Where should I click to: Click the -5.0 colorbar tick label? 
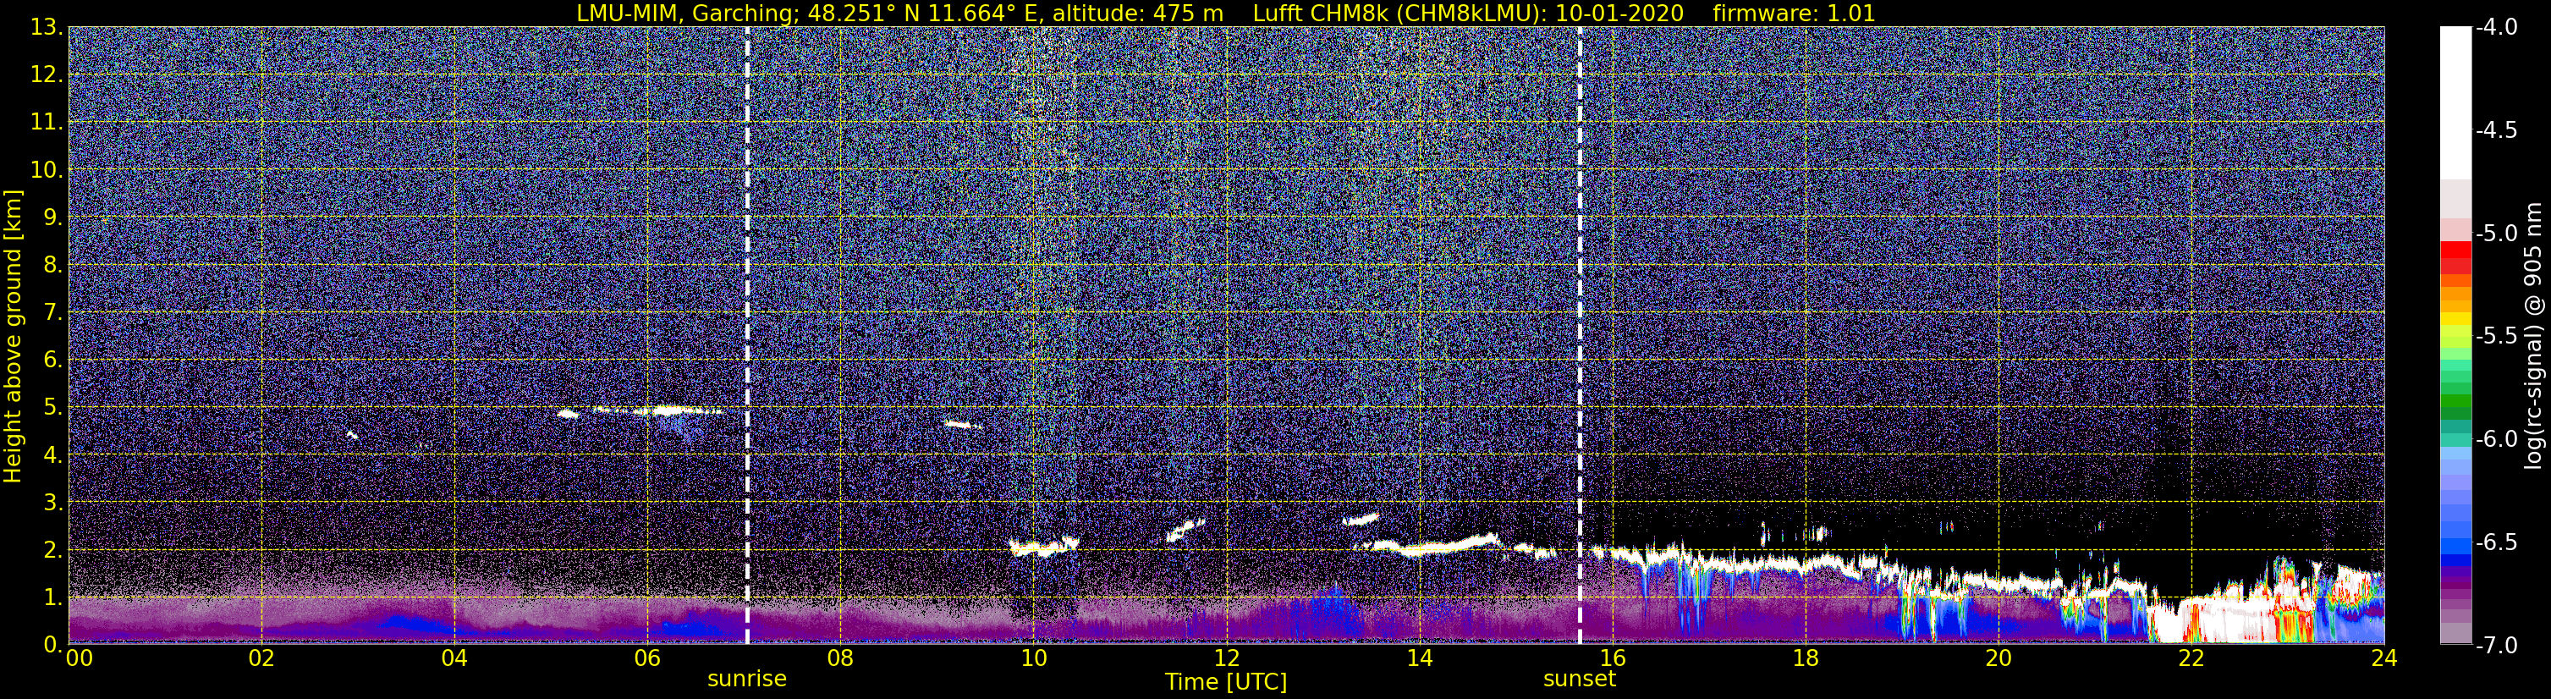pos(2497,234)
